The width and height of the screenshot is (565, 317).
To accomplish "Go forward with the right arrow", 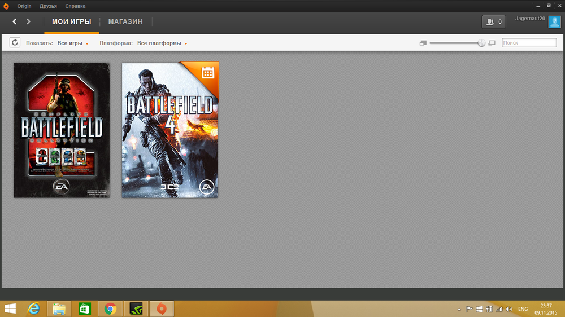I will tap(28, 21).
